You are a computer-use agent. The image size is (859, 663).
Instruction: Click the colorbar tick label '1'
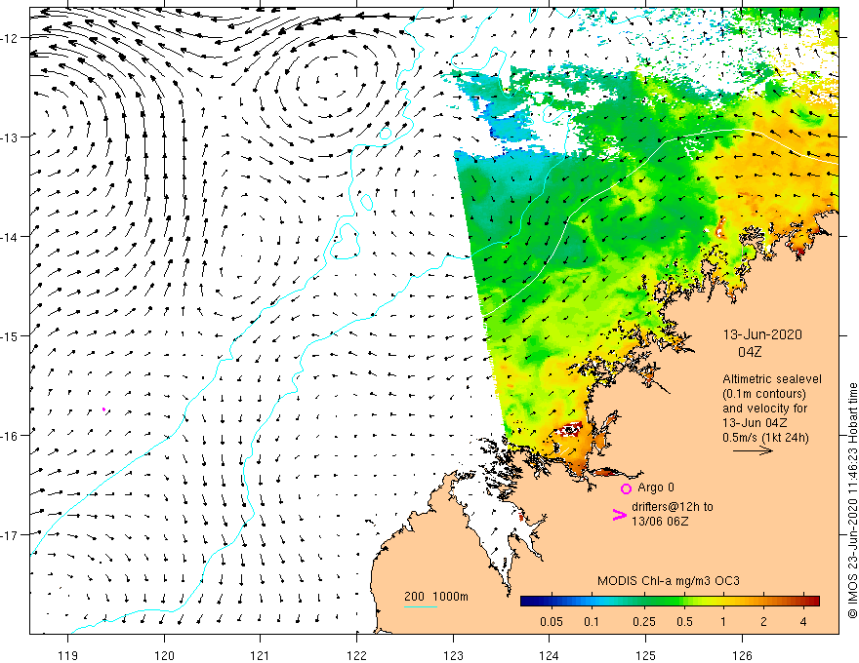click(x=723, y=622)
